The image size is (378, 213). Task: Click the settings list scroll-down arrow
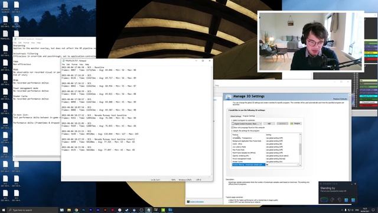tap(301, 165)
